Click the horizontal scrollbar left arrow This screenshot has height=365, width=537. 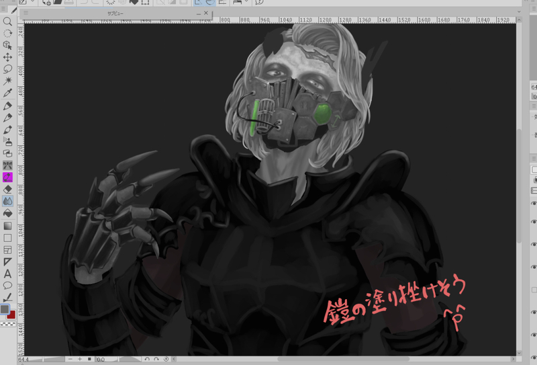click(x=174, y=359)
